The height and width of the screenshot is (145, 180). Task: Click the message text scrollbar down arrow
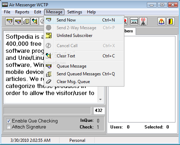(100, 100)
